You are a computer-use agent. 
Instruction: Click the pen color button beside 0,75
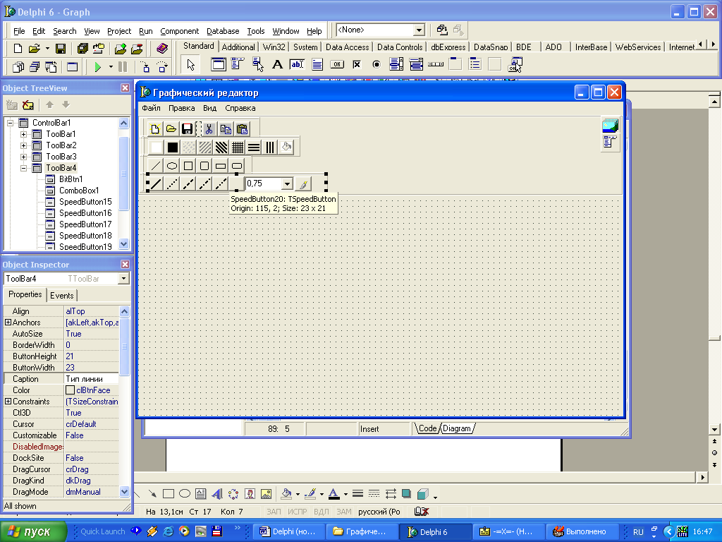point(303,184)
